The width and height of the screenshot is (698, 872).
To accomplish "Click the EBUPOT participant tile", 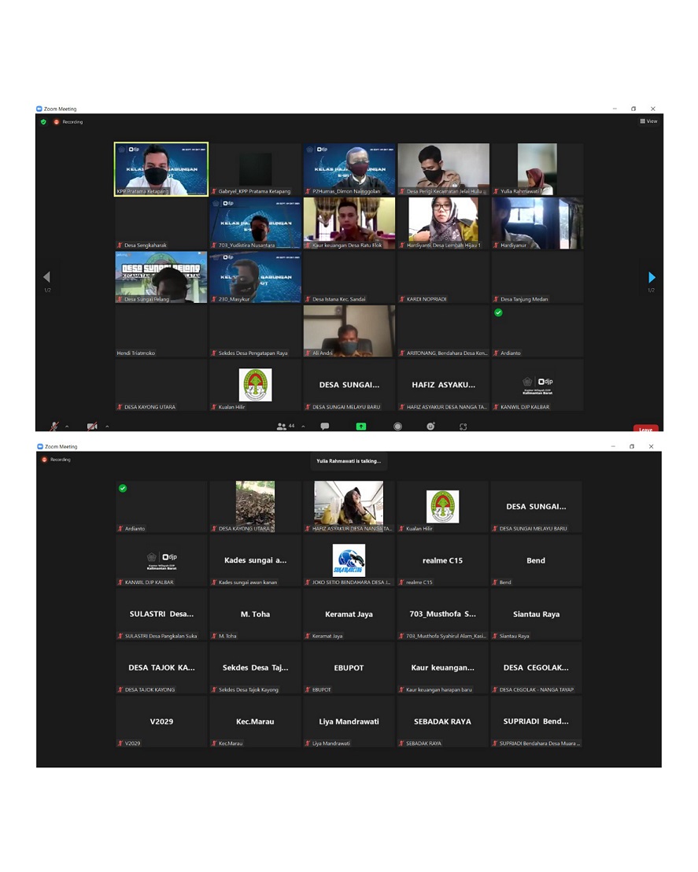I will (349, 667).
